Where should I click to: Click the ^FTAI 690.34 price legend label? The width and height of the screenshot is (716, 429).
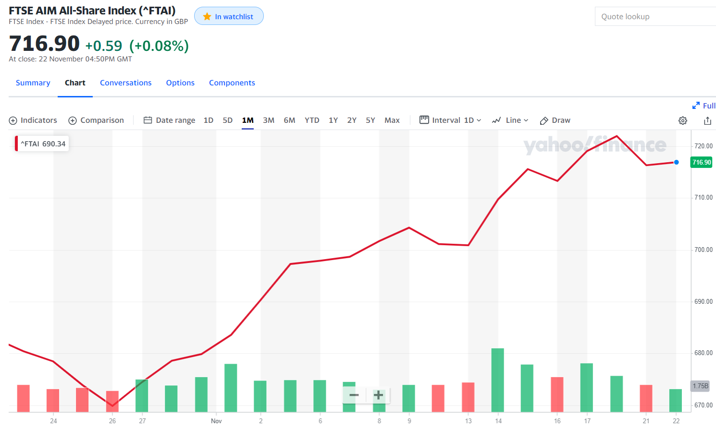tap(42, 143)
